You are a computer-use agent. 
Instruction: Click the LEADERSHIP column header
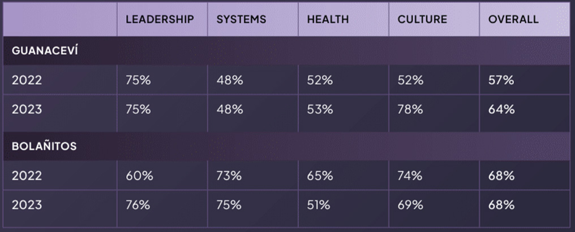160,19
